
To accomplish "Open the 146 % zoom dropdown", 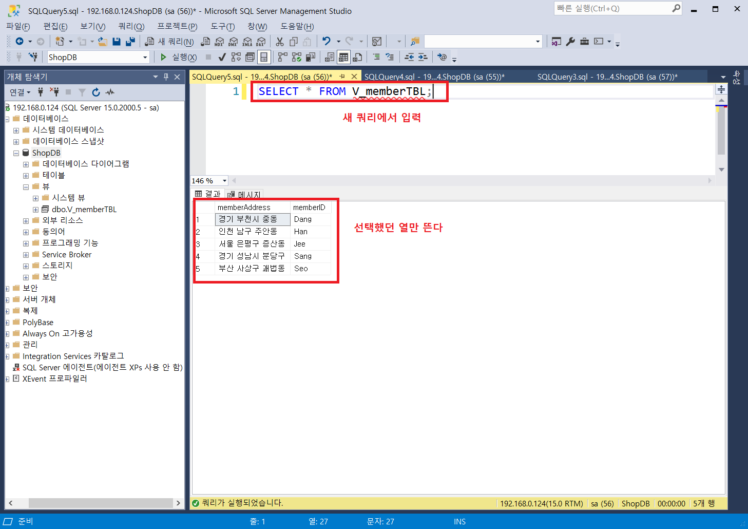I will tap(224, 181).
